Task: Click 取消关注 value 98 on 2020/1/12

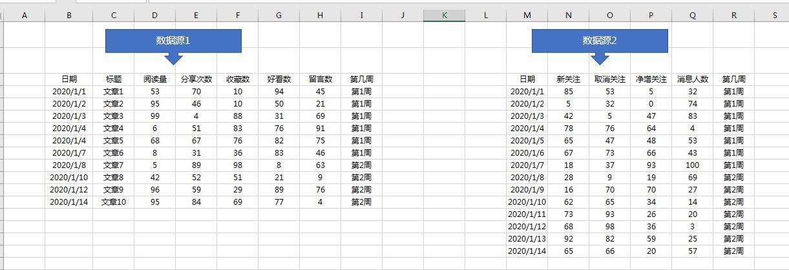Action: 609,227
